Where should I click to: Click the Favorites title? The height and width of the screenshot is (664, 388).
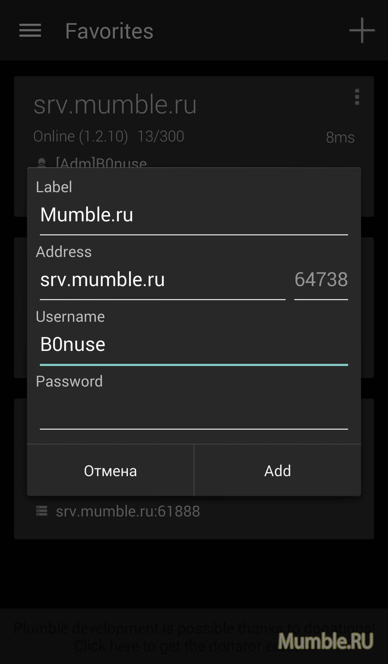[x=109, y=31]
